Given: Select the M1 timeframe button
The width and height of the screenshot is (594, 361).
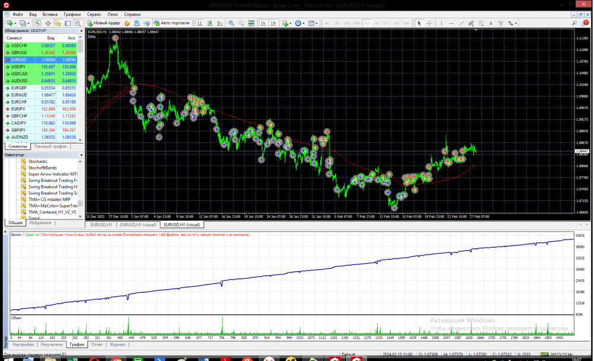Looking at the screenshot, I should point(327,23).
